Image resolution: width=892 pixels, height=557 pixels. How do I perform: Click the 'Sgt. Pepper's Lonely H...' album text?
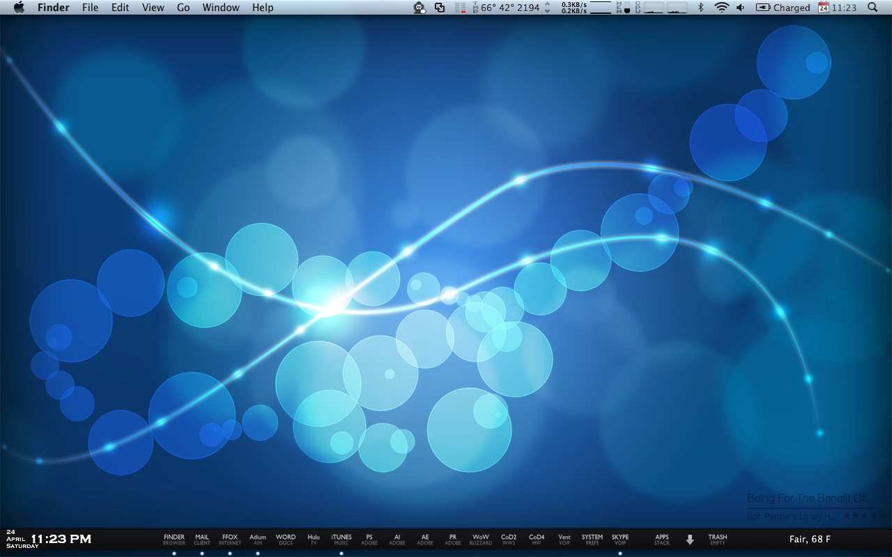coord(792,517)
